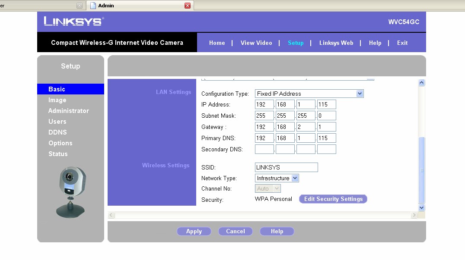Select Basic in the setup sidebar

coord(70,89)
